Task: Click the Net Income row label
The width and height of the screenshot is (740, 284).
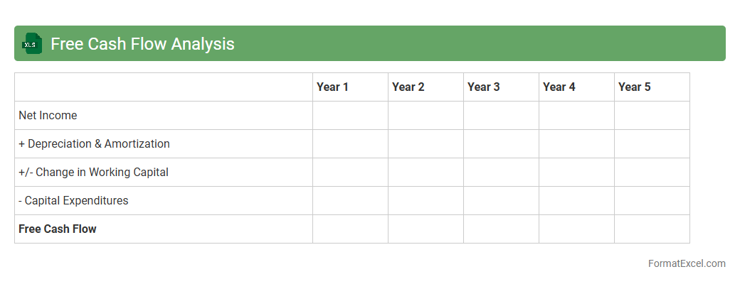Action: click(48, 115)
